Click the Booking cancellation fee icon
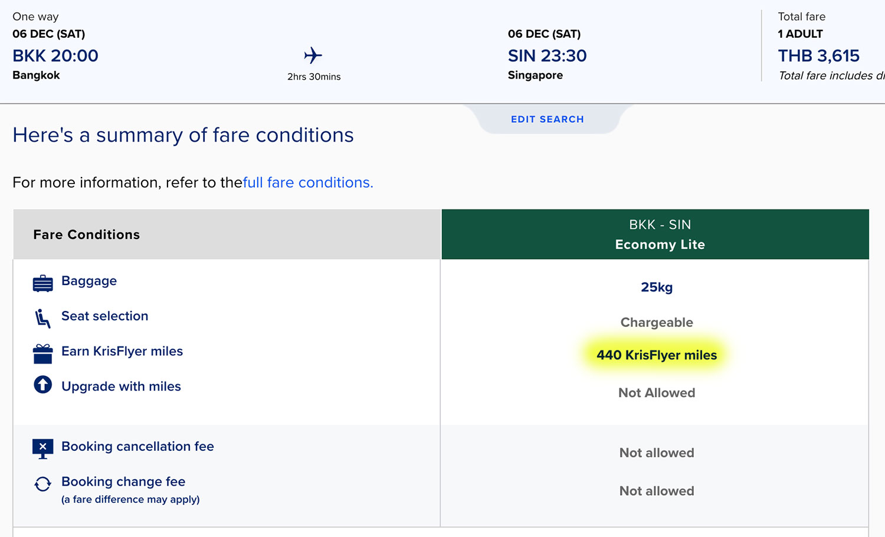Image resolution: width=885 pixels, height=537 pixels. coord(42,448)
